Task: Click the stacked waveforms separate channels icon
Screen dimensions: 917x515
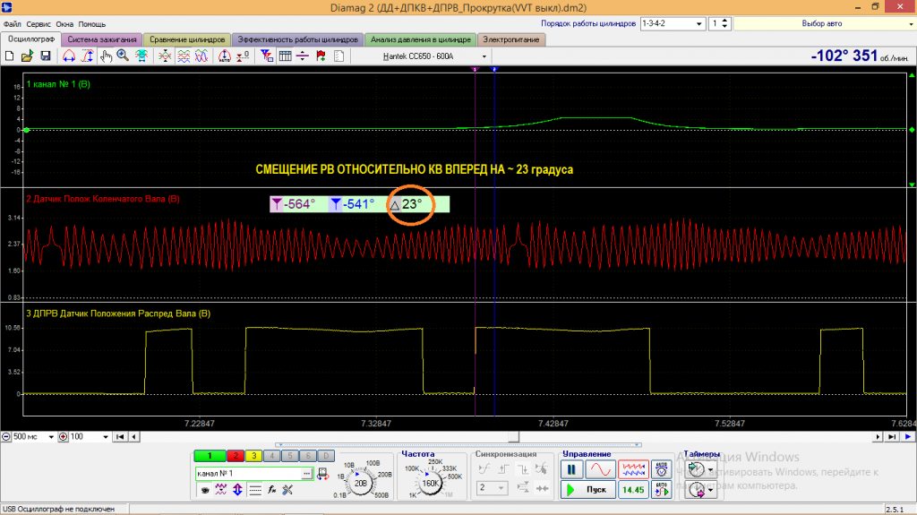Action: coord(184,56)
